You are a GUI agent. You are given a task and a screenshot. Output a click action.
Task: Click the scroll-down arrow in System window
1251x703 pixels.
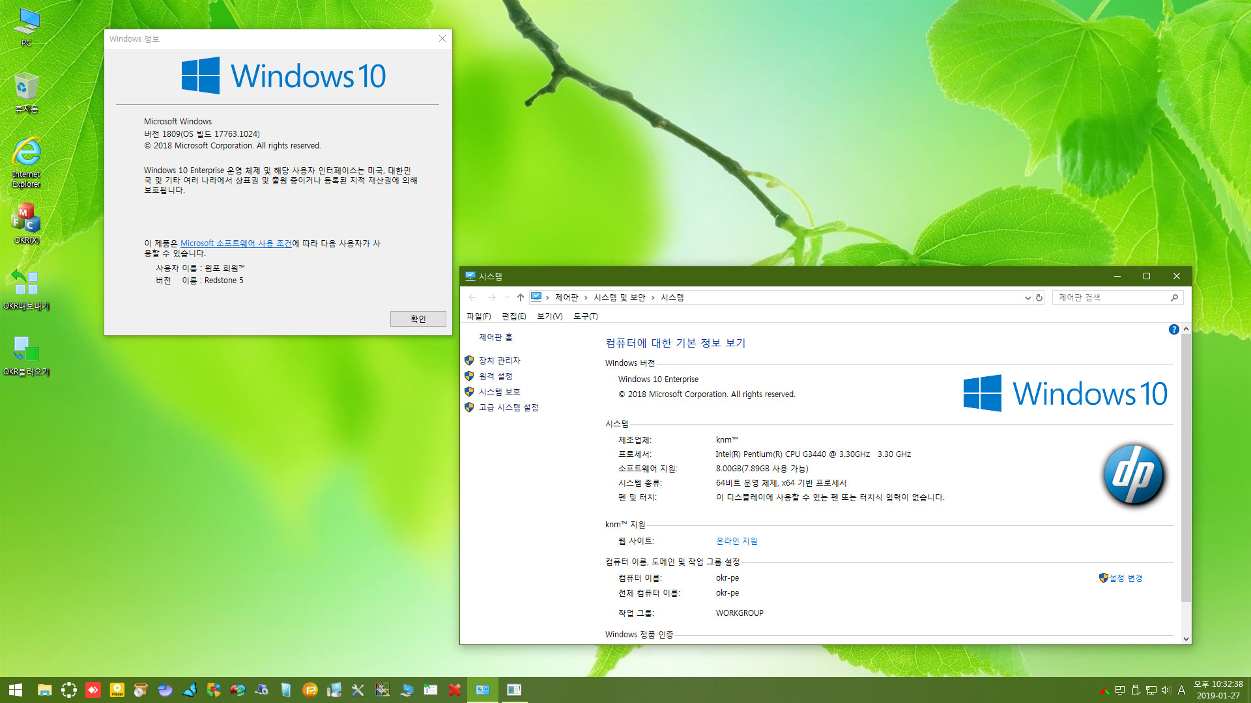tap(1186, 639)
